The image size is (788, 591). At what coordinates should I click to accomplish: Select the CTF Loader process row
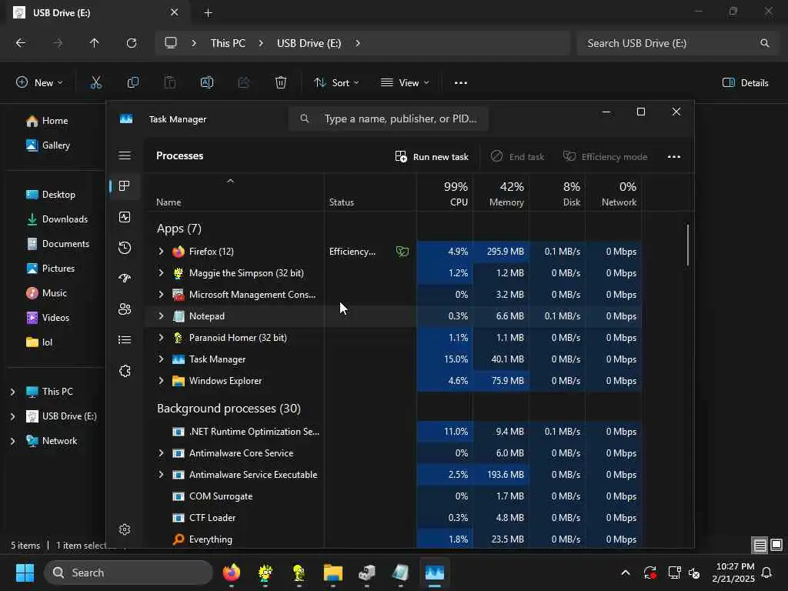pyautogui.click(x=393, y=518)
